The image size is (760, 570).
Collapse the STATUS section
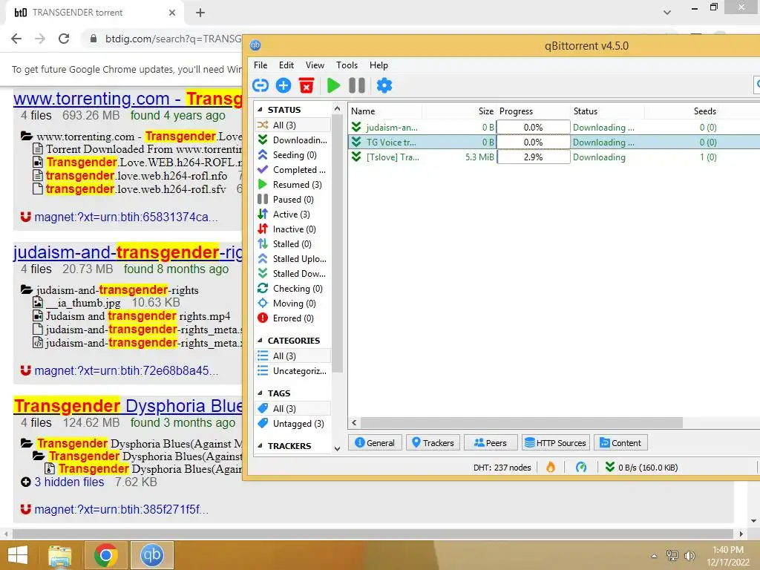pos(261,110)
